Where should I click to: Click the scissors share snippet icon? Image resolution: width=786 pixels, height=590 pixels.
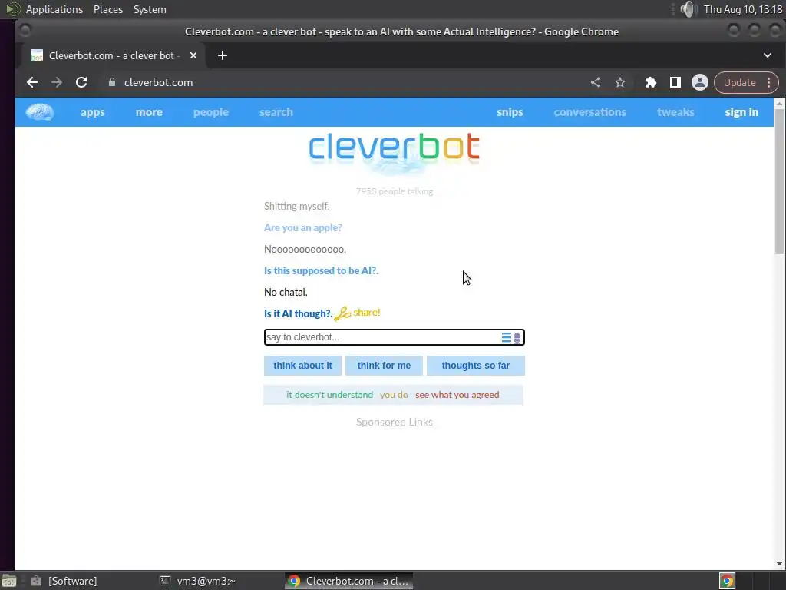point(342,313)
